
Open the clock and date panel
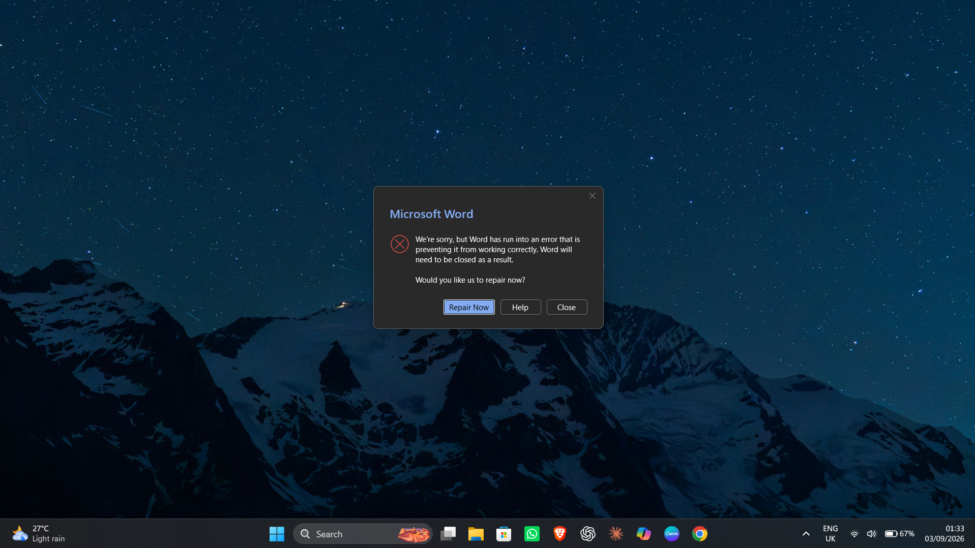point(944,534)
